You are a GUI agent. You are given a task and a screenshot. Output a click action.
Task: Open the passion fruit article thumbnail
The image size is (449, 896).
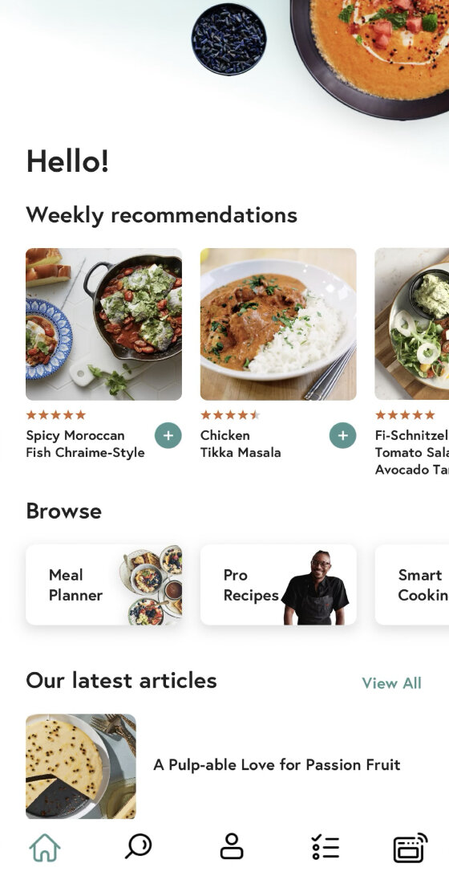click(81, 766)
